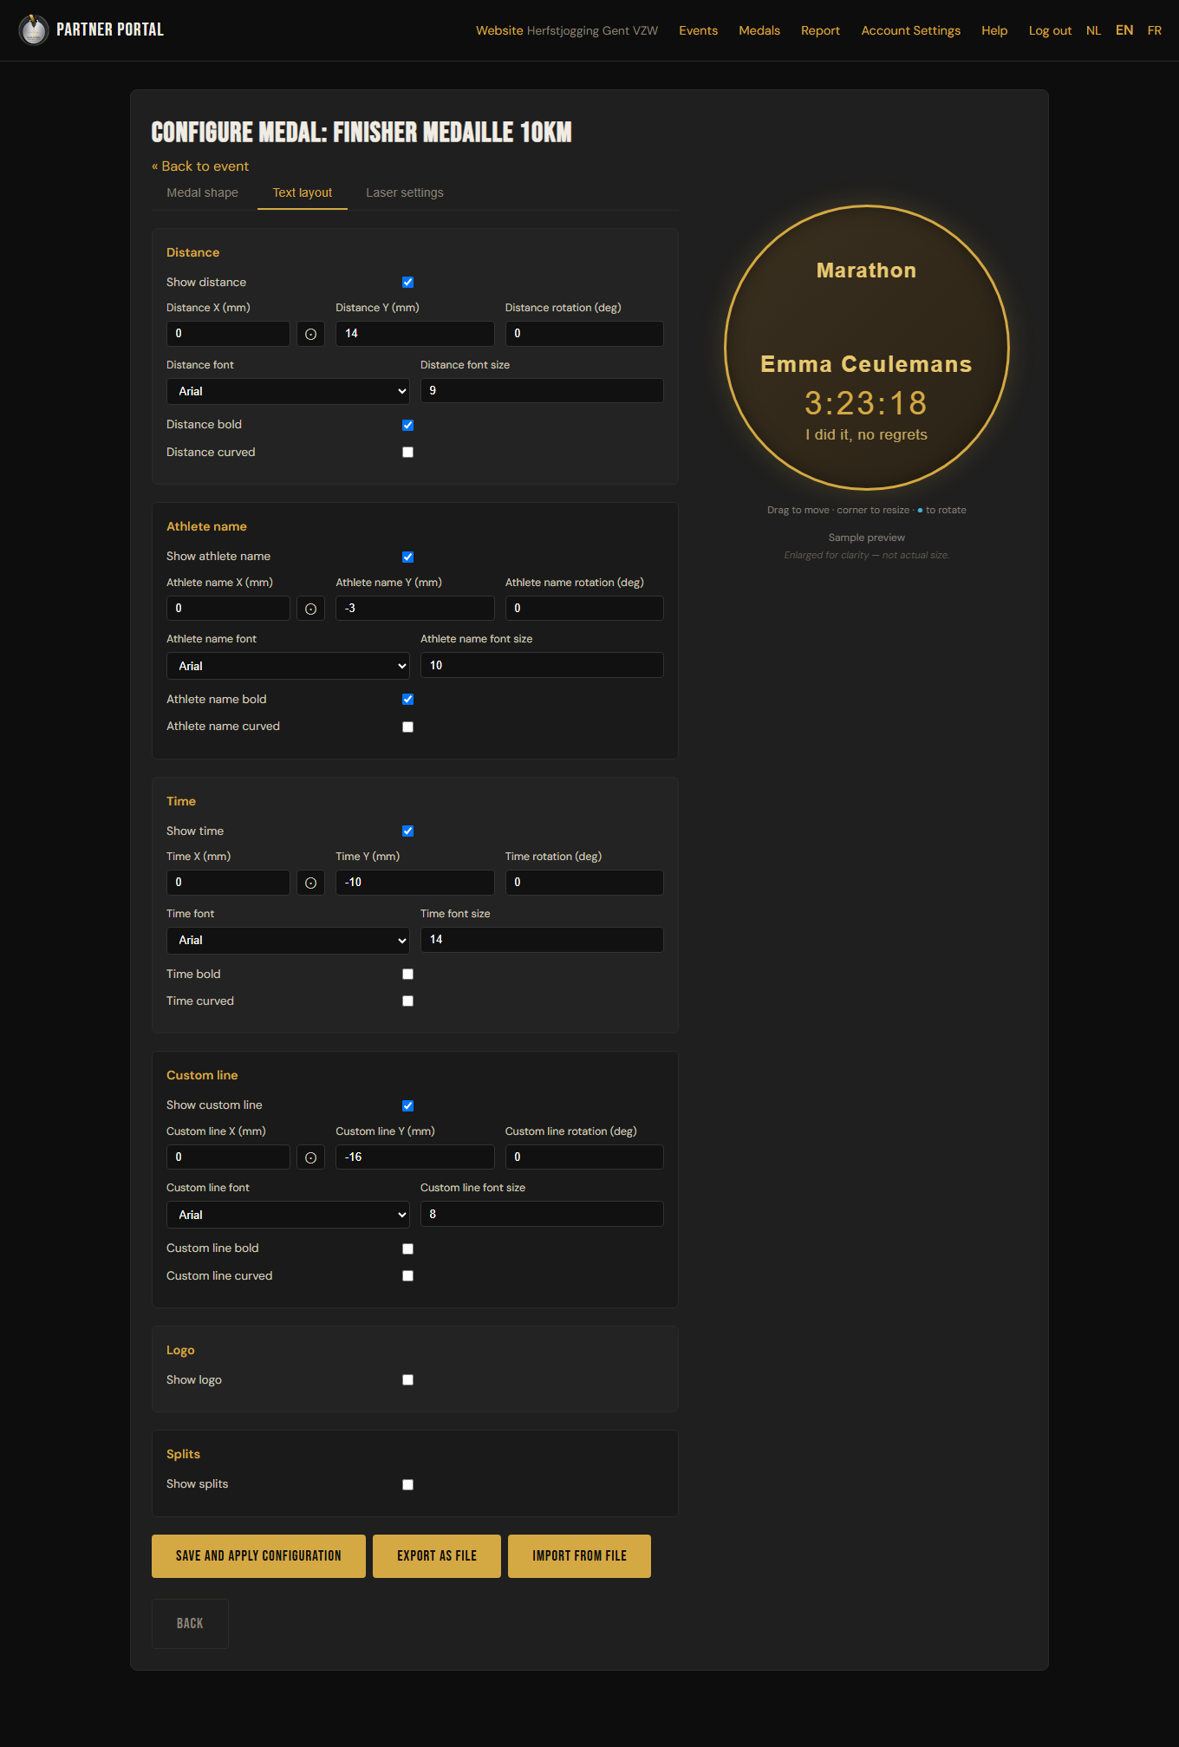Center the Athlete name X position
The width and height of the screenshot is (1179, 1747).
click(310, 609)
